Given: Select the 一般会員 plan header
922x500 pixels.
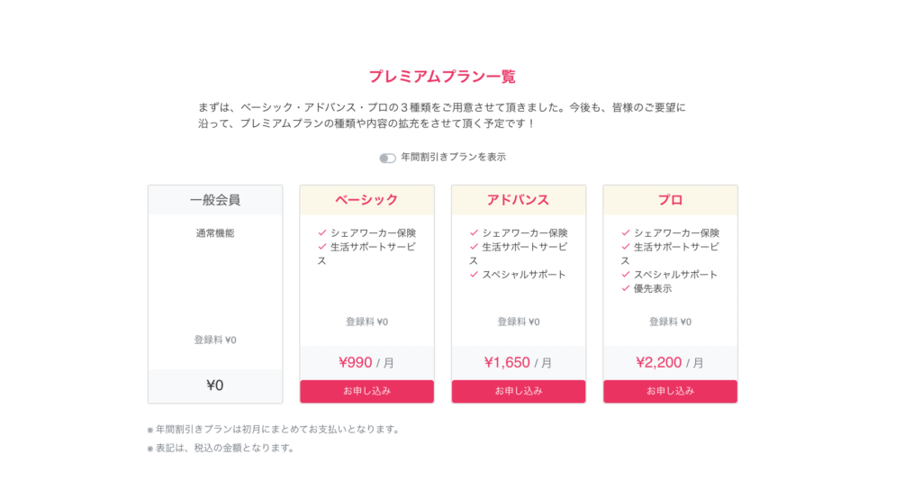Looking at the screenshot, I should click(x=215, y=200).
